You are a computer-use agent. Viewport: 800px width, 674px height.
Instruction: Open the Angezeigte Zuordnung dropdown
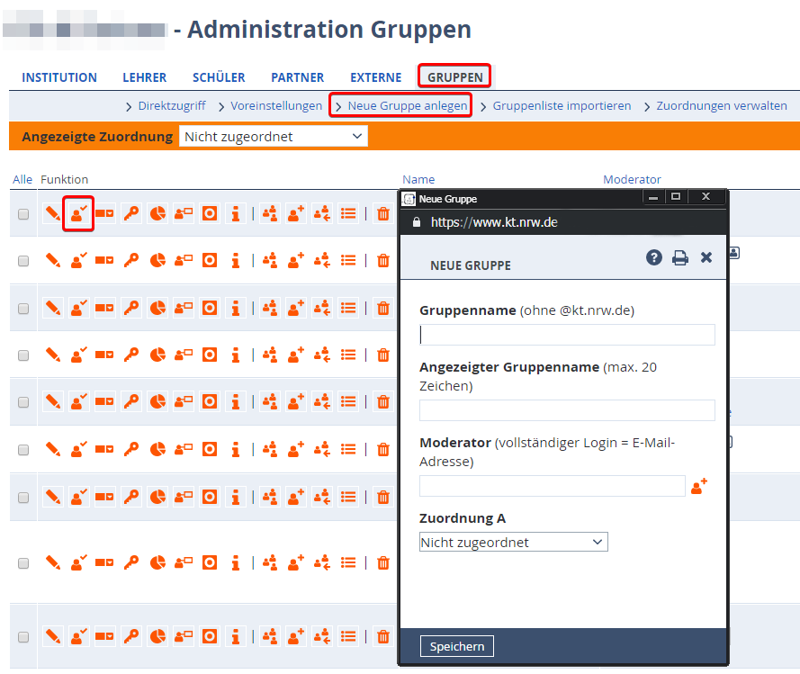tap(274, 137)
